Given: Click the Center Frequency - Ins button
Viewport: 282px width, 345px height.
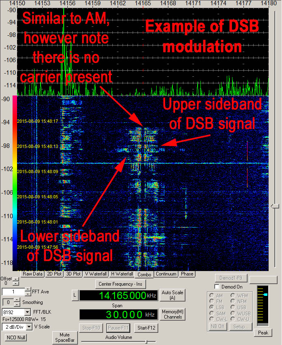Looking at the screenshot, I should tap(121, 284).
